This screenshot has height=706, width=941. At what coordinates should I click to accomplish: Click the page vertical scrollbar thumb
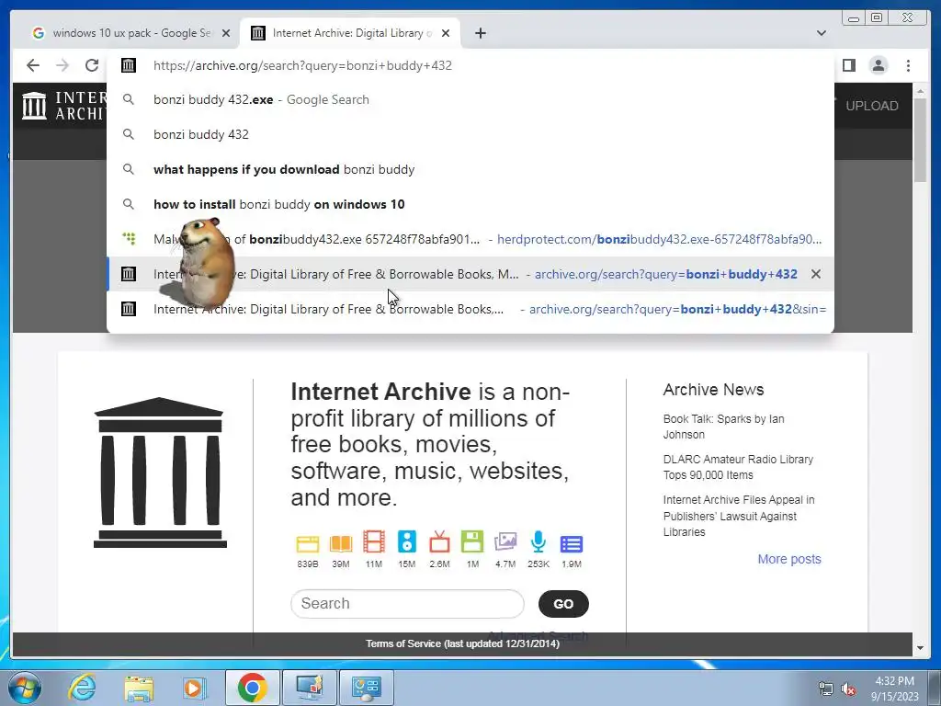920,138
